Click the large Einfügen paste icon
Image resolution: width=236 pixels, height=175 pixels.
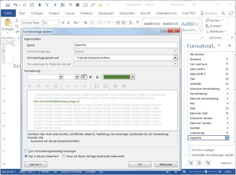point(8,23)
